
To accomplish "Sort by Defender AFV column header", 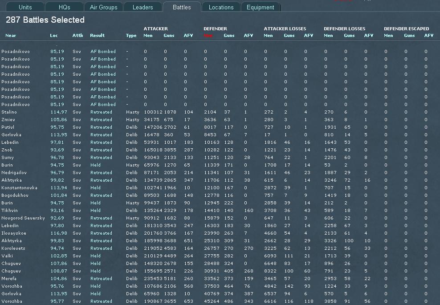I will tap(249, 35).
